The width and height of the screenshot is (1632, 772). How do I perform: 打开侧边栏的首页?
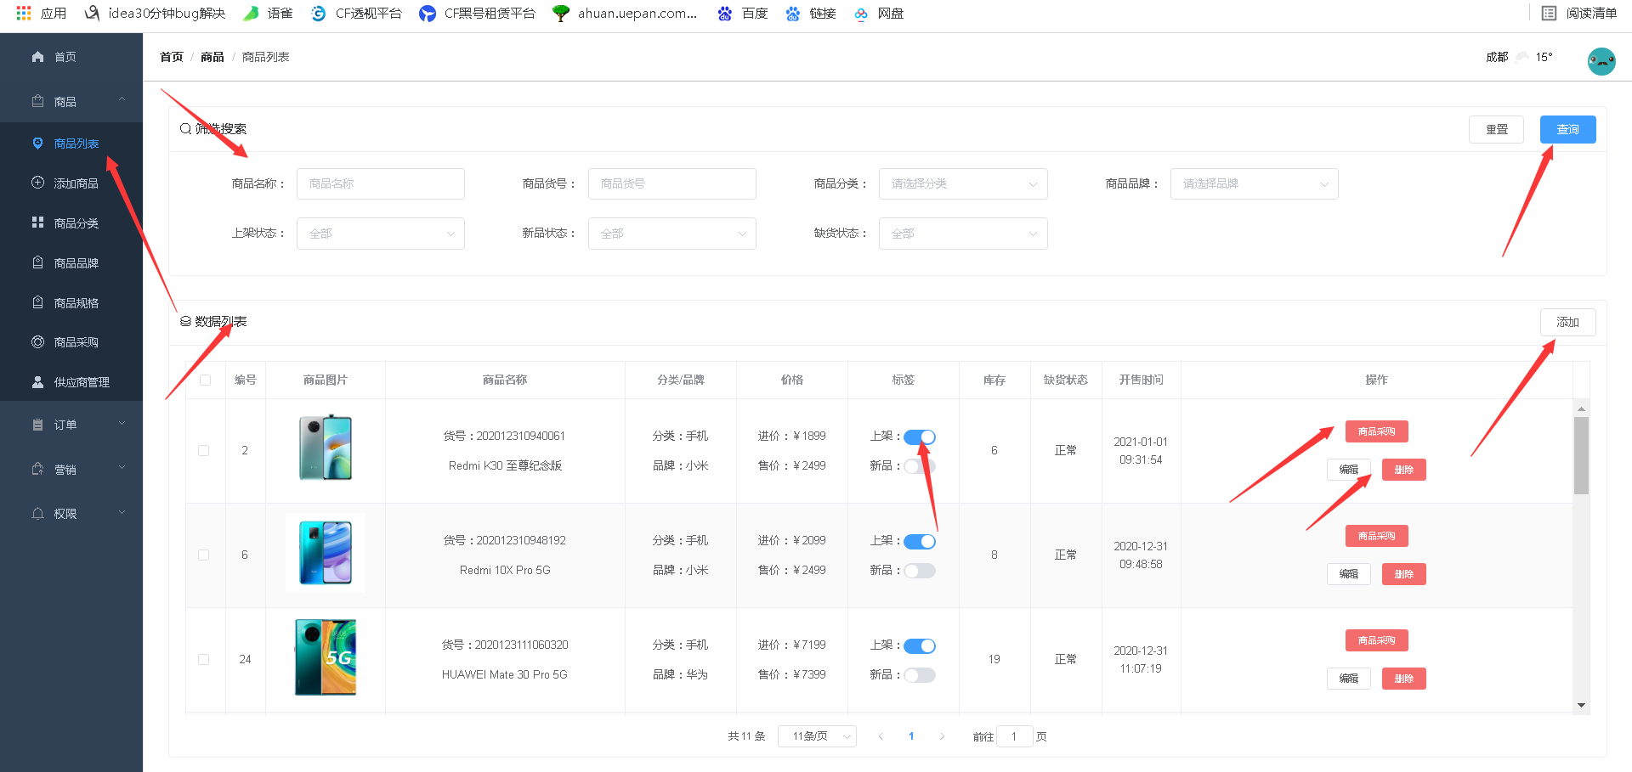64,56
